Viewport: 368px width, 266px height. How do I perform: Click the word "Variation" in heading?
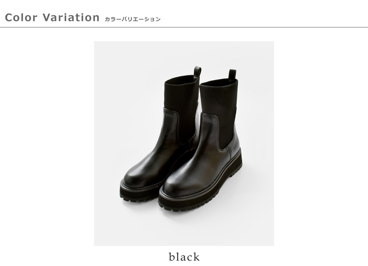(71, 17)
